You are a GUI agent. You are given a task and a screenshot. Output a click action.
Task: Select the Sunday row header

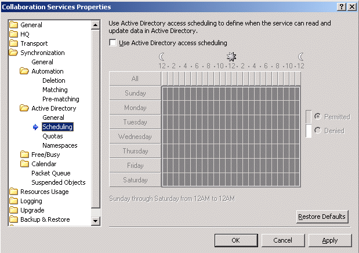(135, 93)
